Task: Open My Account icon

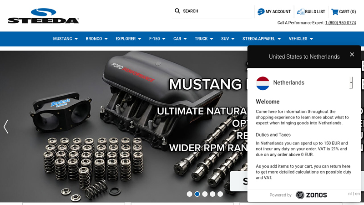Action: 261,12
